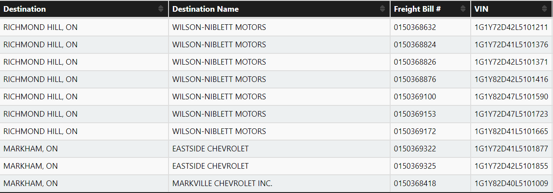Screen dimensions: 553x193
Task: Select the MARKVILLE CHEVROLET INC. cell
Action: 222,183
